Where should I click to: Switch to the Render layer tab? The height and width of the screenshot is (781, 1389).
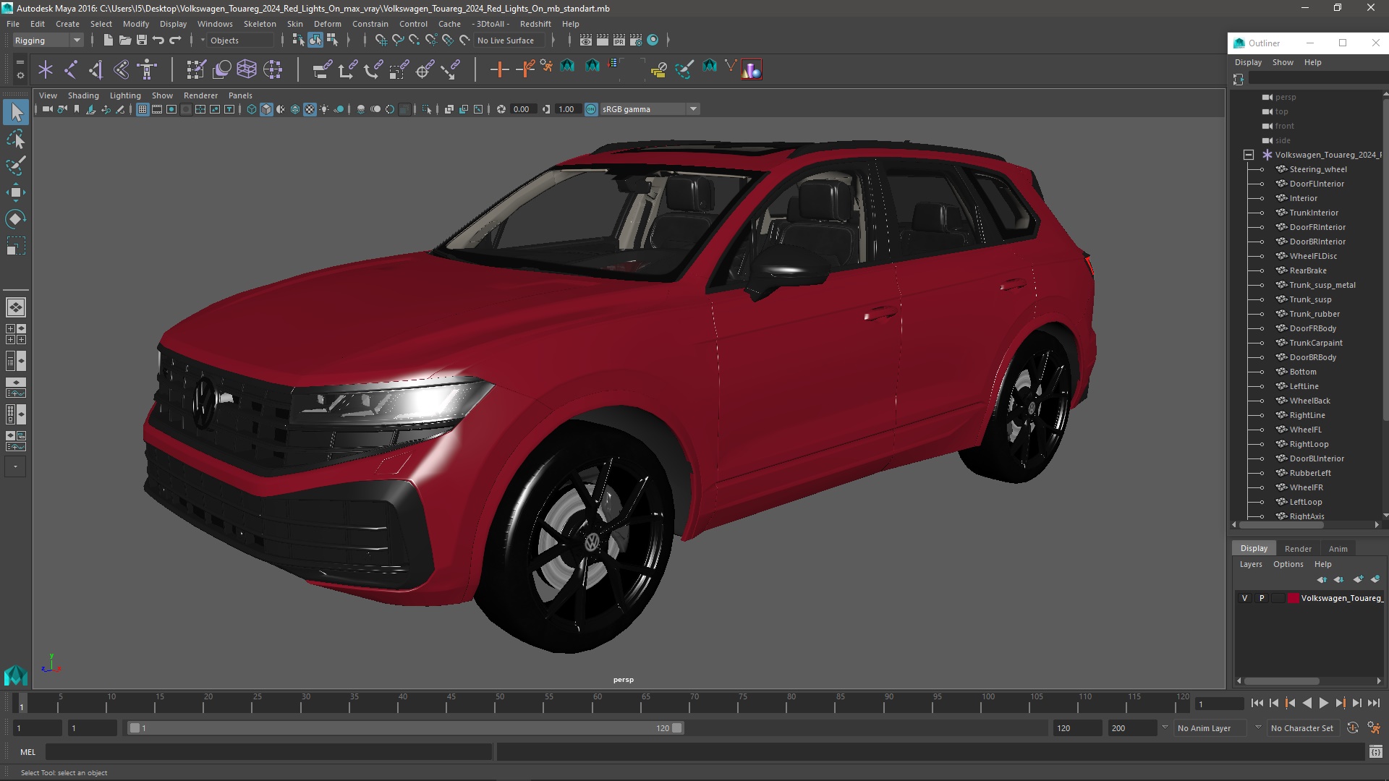1298,549
